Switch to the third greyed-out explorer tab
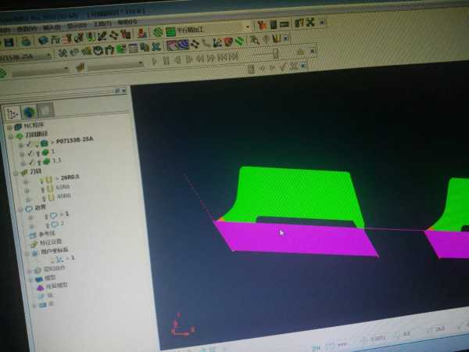469x352 pixels. (45, 110)
